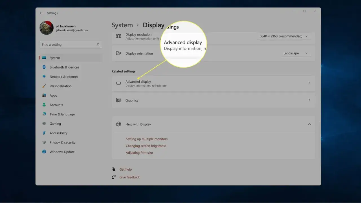Open Bluetooth & devices settings
The width and height of the screenshot is (361, 203).
71,67
